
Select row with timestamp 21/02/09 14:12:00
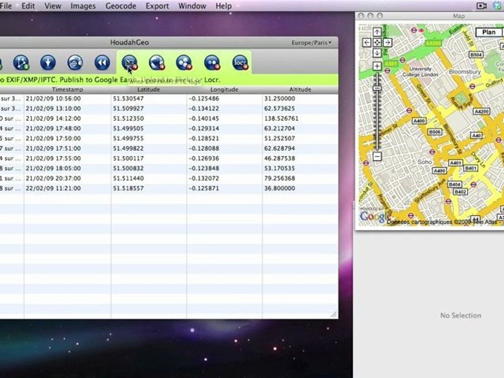click(x=169, y=119)
